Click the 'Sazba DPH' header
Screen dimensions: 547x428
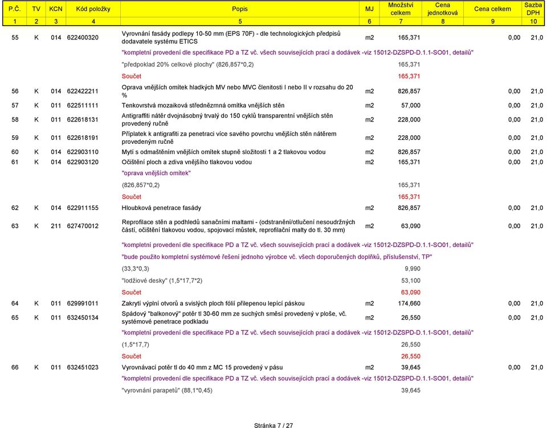[533, 9]
